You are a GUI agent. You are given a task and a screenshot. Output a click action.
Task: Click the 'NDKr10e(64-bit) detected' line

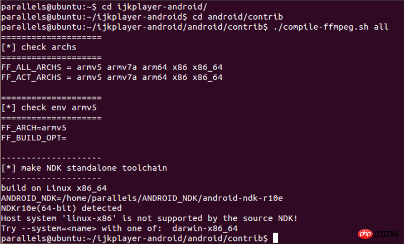[x=61, y=208]
